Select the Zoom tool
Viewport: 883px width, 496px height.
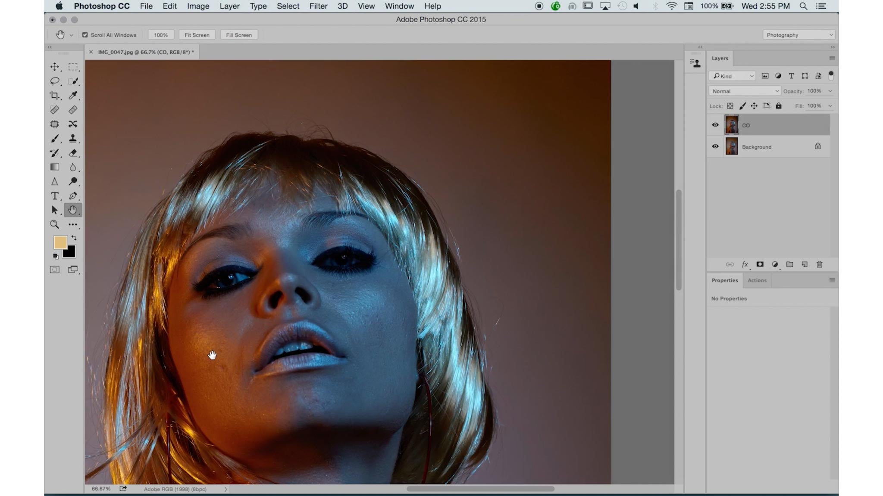coord(55,224)
